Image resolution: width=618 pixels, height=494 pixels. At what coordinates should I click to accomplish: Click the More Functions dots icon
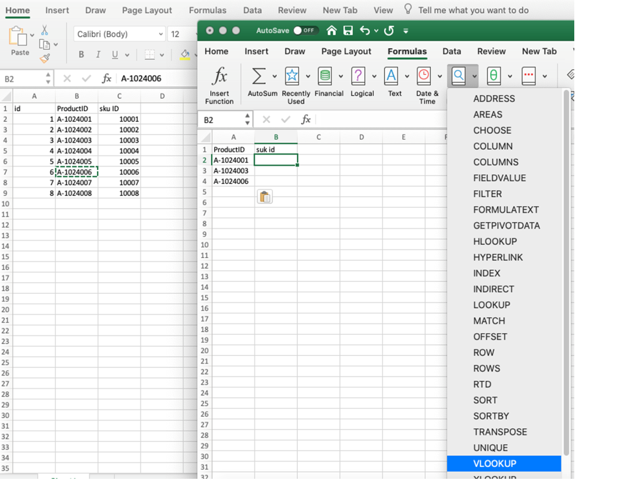pos(529,76)
